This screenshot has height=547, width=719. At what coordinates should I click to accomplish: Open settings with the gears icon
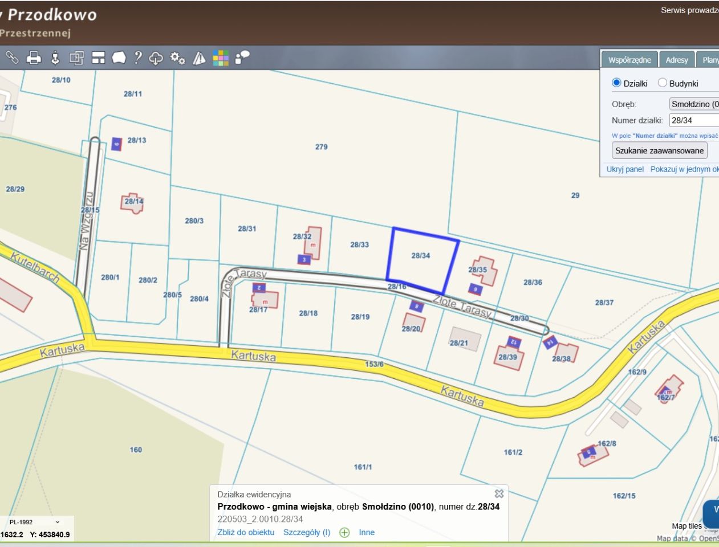pyautogui.click(x=177, y=58)
